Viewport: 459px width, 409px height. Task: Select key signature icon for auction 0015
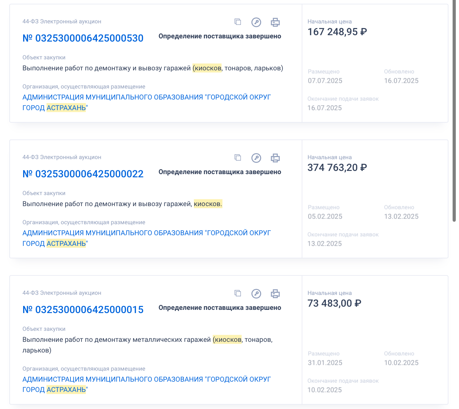click(x=256, y=294)
